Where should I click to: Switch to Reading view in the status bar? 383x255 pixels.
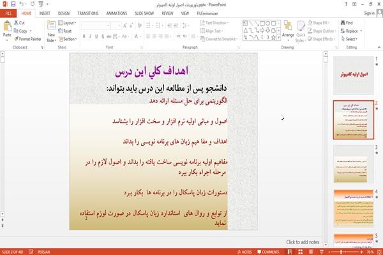coord(311,252)
